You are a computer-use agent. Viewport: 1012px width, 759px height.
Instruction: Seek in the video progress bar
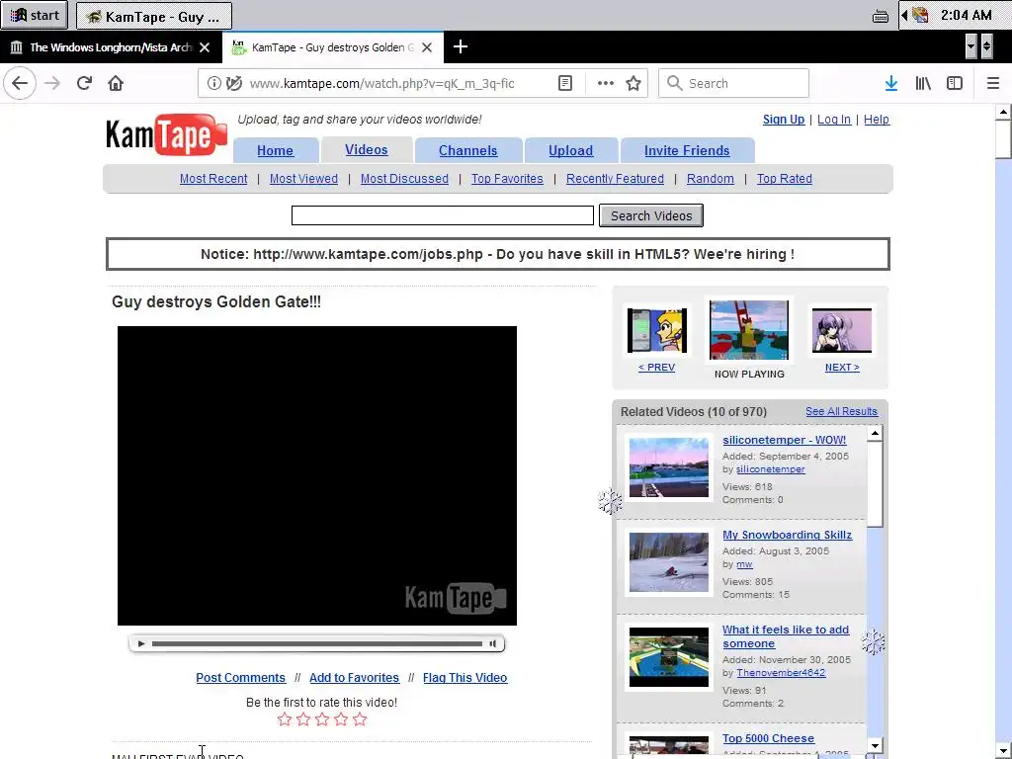(x=317, y=643)
